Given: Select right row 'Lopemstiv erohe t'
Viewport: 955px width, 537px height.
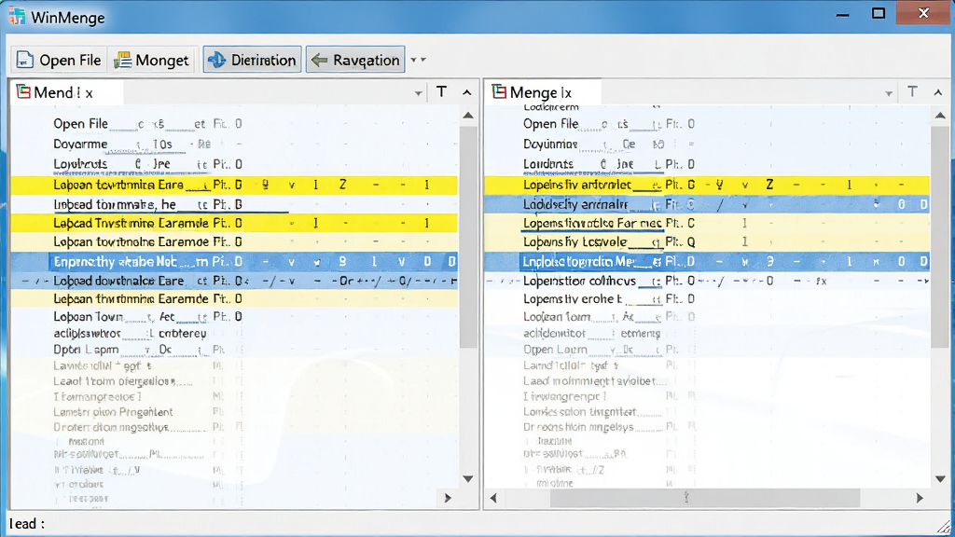Looking at the screenshot, I should click(x=708, y=299).
